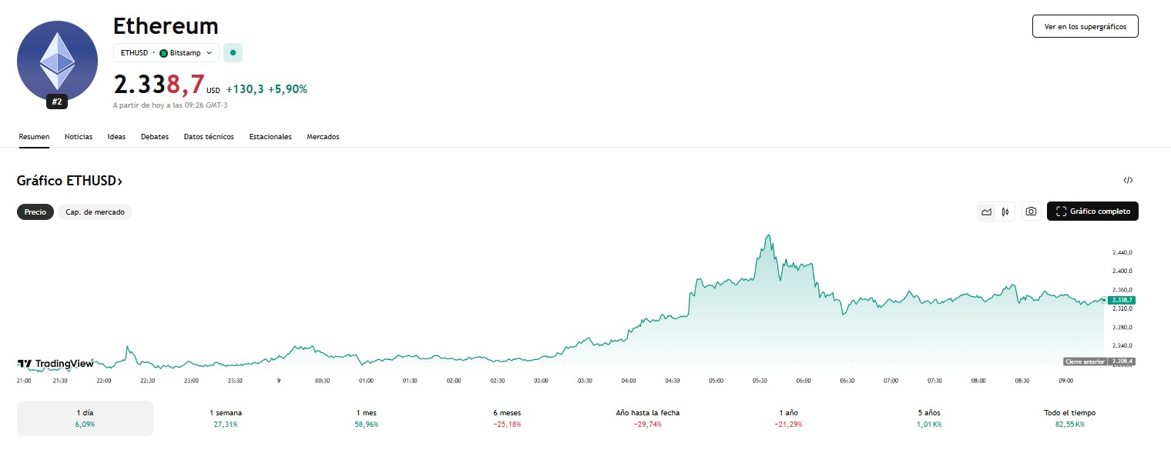Open the ETHUSD Bitstamp exchange dropdown
Image resolution: width=1171 pixels, height=453 pixels.
pos(166,52)
